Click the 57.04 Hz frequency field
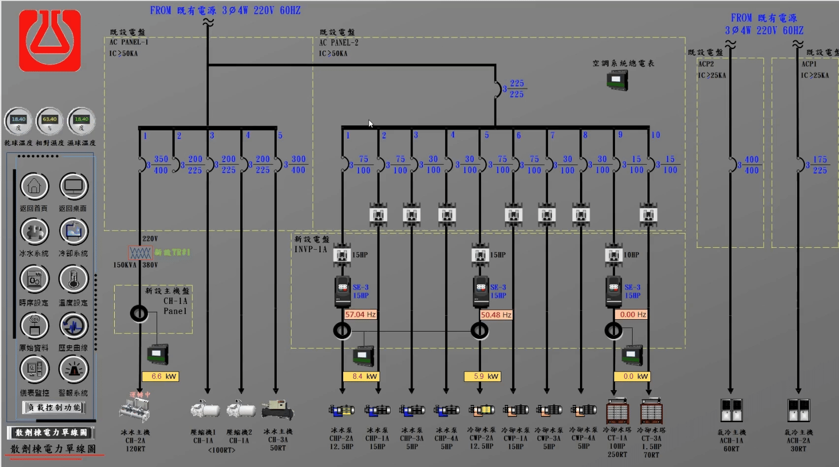 coord(360,314)
